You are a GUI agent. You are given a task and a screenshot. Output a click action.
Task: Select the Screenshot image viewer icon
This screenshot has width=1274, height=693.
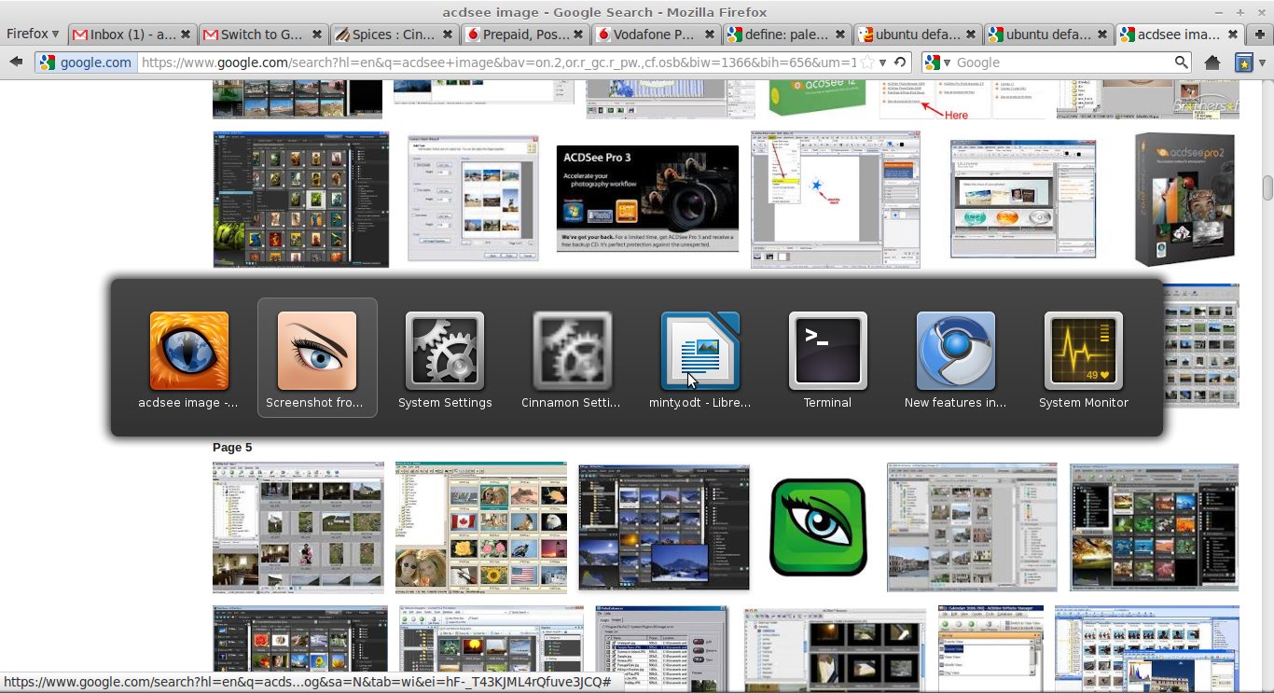click(317, 351)
